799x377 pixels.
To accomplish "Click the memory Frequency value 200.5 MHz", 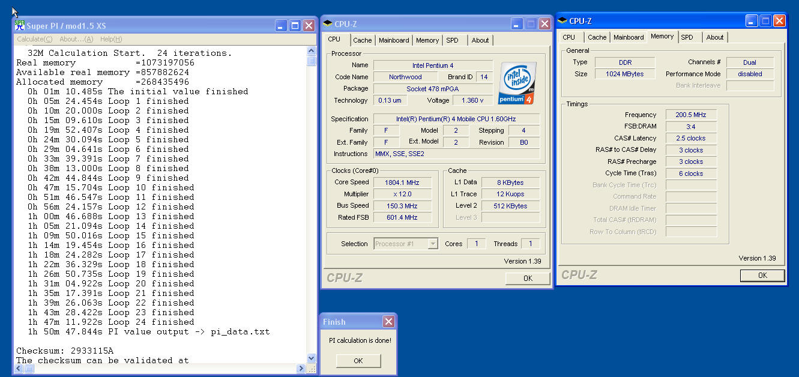I will coord(691,115).
